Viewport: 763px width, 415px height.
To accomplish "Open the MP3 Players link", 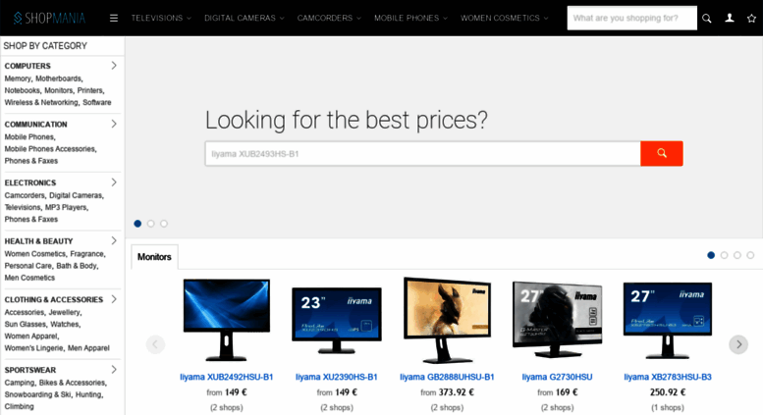I will coord(66,208).
